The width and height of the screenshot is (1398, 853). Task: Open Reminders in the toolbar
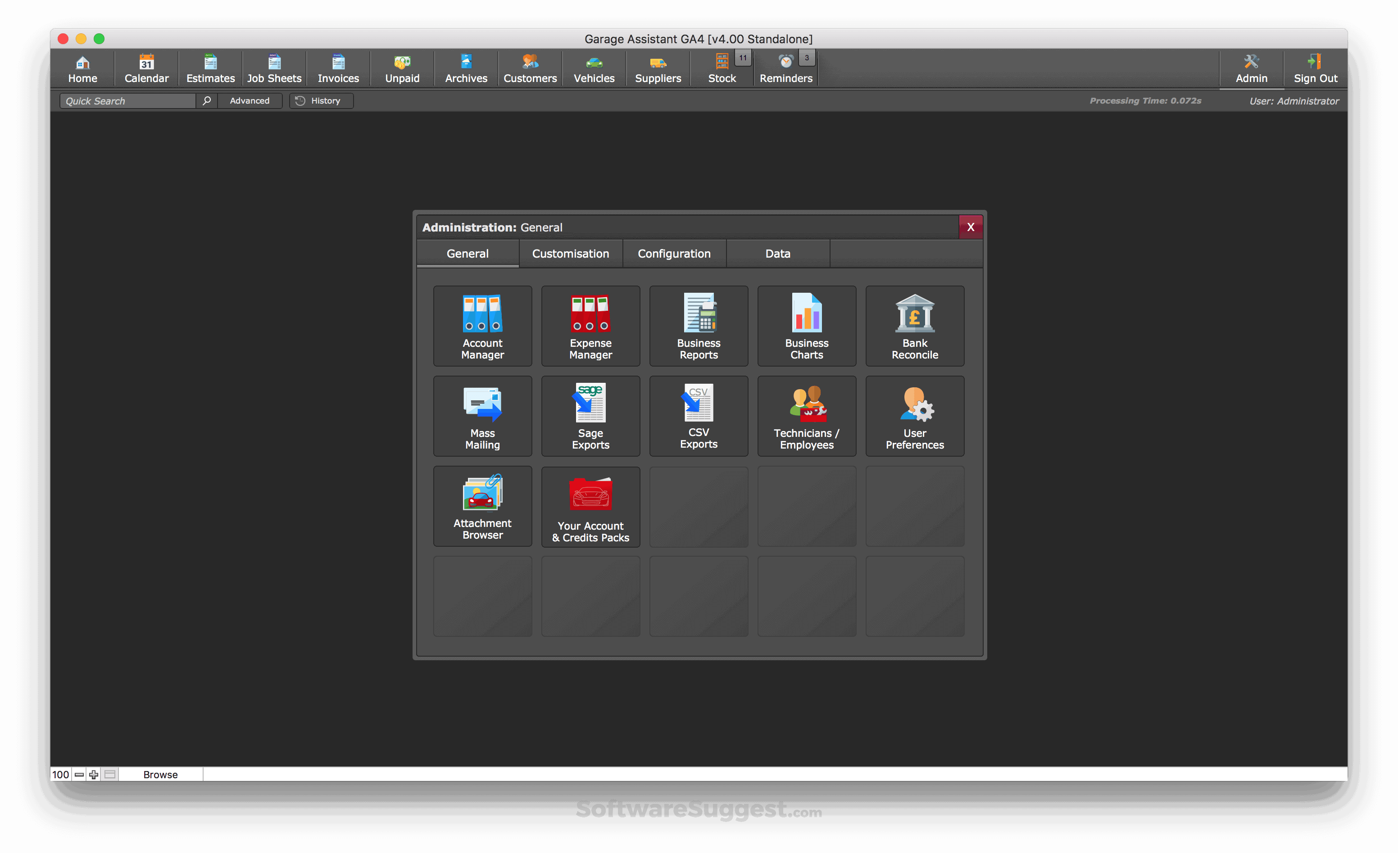785,68
